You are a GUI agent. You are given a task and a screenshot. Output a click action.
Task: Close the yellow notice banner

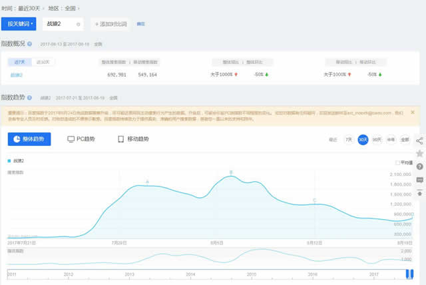[413, 113]
